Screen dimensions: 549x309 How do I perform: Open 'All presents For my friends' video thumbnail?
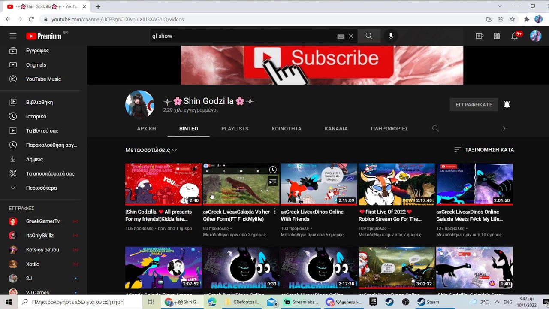(x=163, y=184)
